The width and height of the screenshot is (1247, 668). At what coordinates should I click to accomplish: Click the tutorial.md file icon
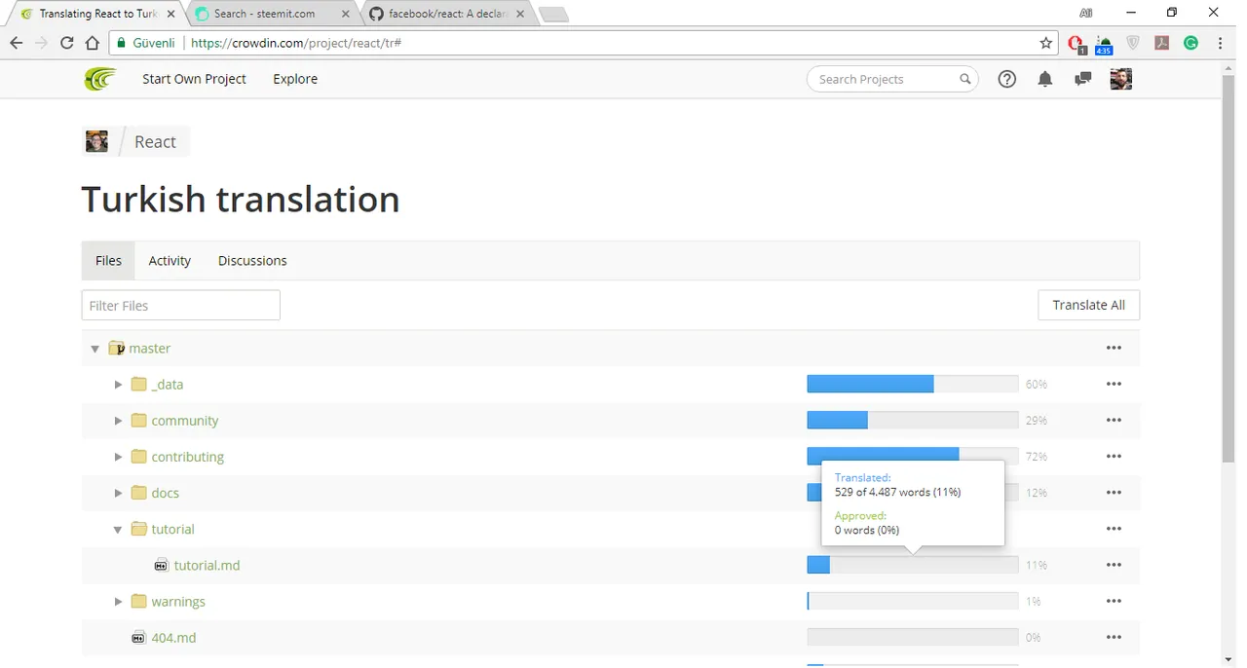(x=161, y=565)
